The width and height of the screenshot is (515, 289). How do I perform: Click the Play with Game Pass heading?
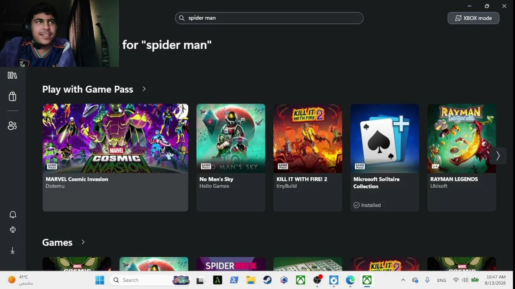point(88,89)
